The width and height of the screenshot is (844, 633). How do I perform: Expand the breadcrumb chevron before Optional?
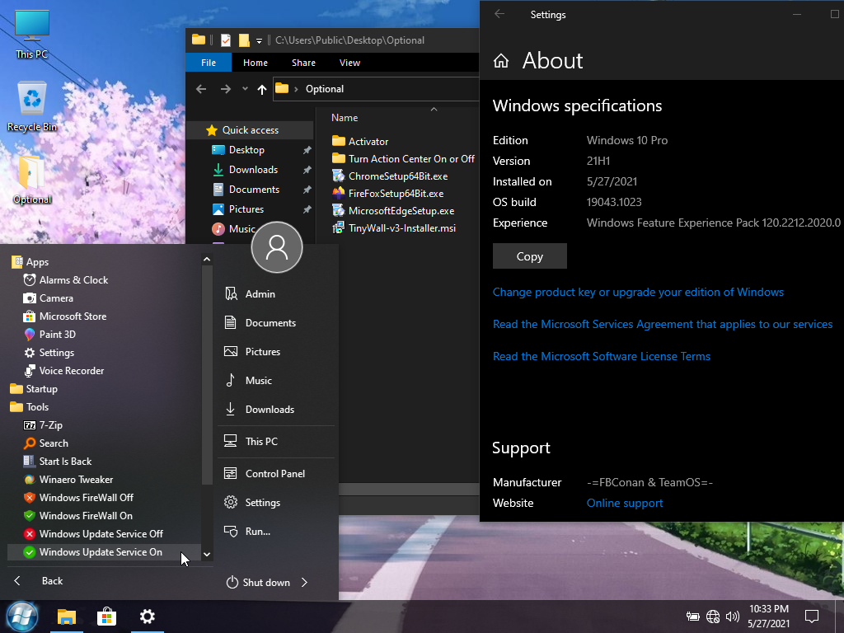click(x=296, y=89)
